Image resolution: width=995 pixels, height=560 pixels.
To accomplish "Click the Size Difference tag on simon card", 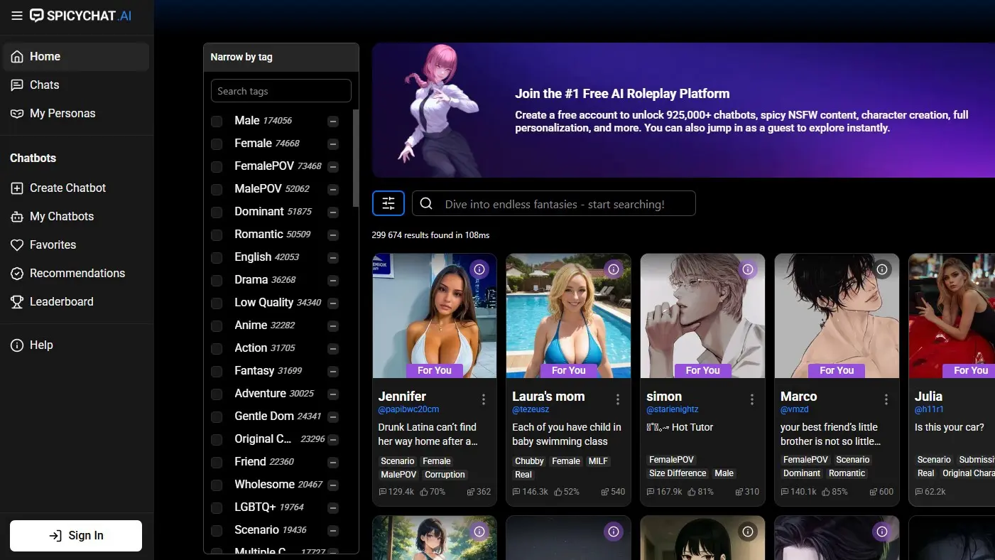I will click(678, 473).
